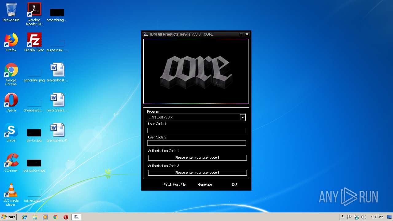This screenshot has width=393, height=221.
Task: Open VLC media player shortcut
Action: [11, 195]
